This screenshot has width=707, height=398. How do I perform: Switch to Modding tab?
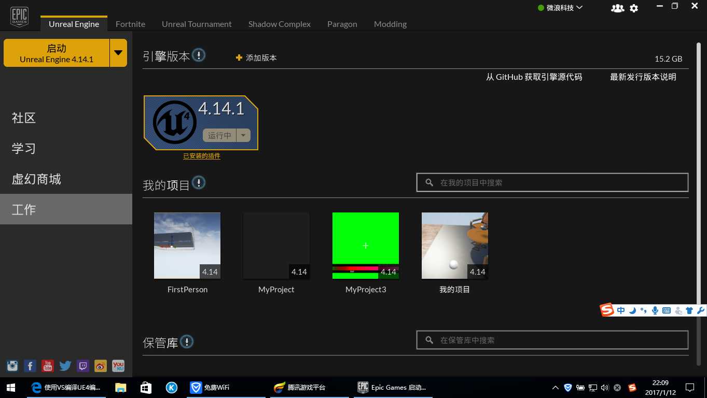pos(390,24)
